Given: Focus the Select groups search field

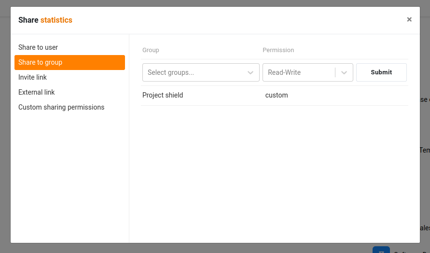Looking at the screenshot, I should (x=201, y=72).
